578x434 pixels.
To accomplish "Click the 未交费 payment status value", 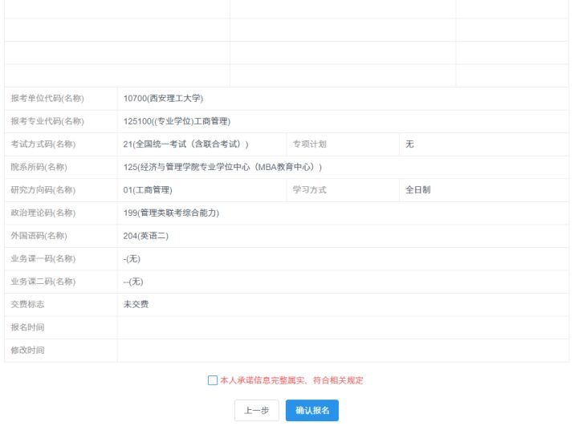I will tap(136, 304).
